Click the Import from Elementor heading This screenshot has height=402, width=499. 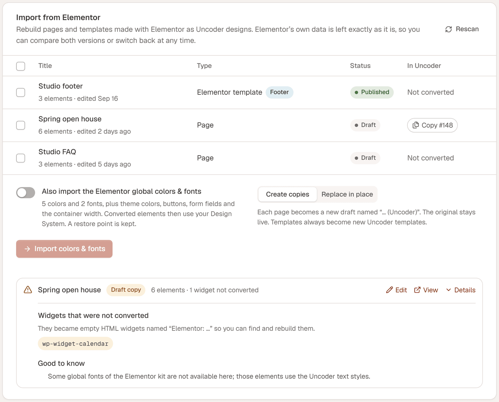coord(58,17)
